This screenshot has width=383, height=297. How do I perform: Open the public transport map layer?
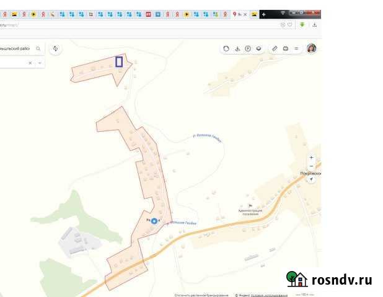point(237,48)
